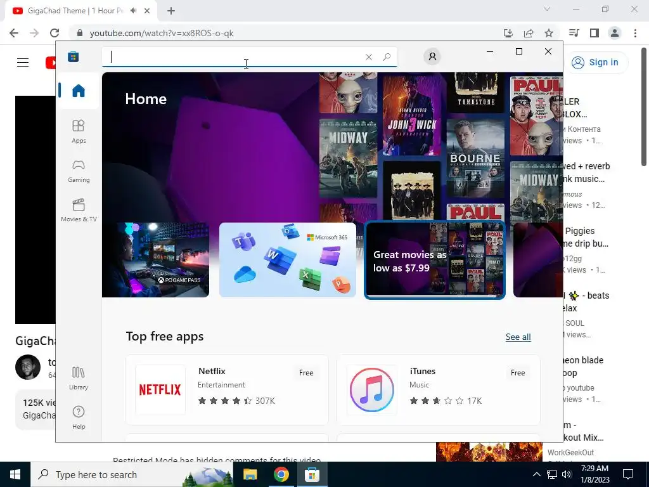Click the Free button on Netflix
Viewport: 649px width, 487px height.
pyautogui.click(x=306, y=373)
